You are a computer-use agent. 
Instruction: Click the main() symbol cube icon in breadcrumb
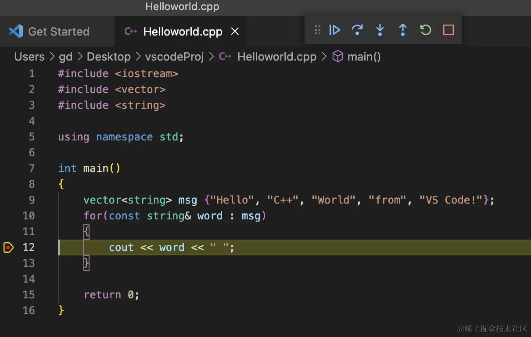[337, 57]
